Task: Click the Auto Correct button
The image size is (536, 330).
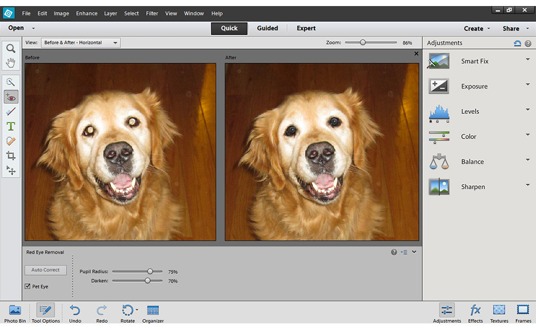Action: pyautogui.click(x=45, y=270)
